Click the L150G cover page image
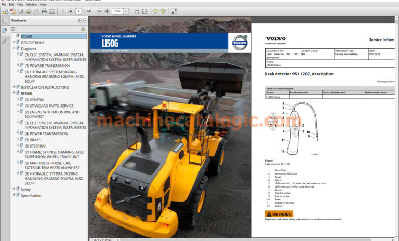This screenshot has height=241, width=399. [x=171, y=127]
